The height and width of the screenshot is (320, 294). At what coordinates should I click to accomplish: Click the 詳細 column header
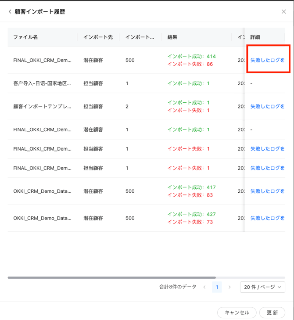click(255, 37)
